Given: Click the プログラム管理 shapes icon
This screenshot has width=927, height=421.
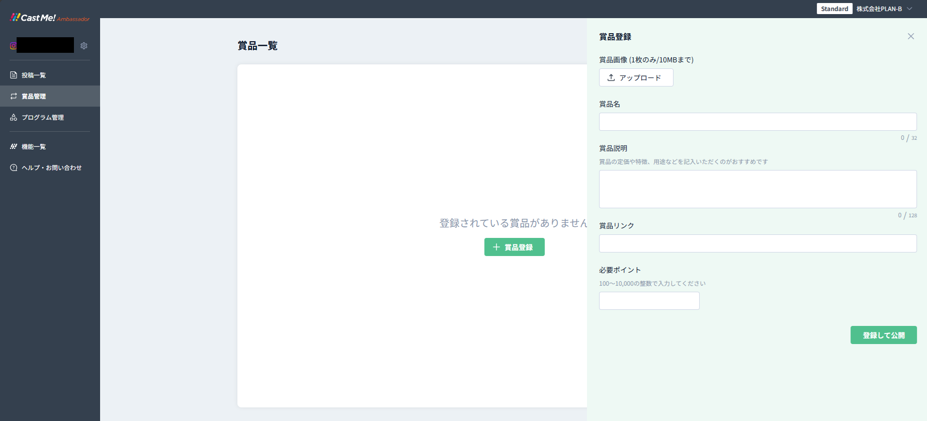Looking at the screenshot, I should [x=14, y=117].
